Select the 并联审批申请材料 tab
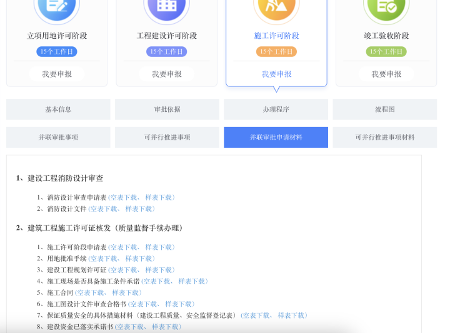The image size is (455, 333). (276, 137)
